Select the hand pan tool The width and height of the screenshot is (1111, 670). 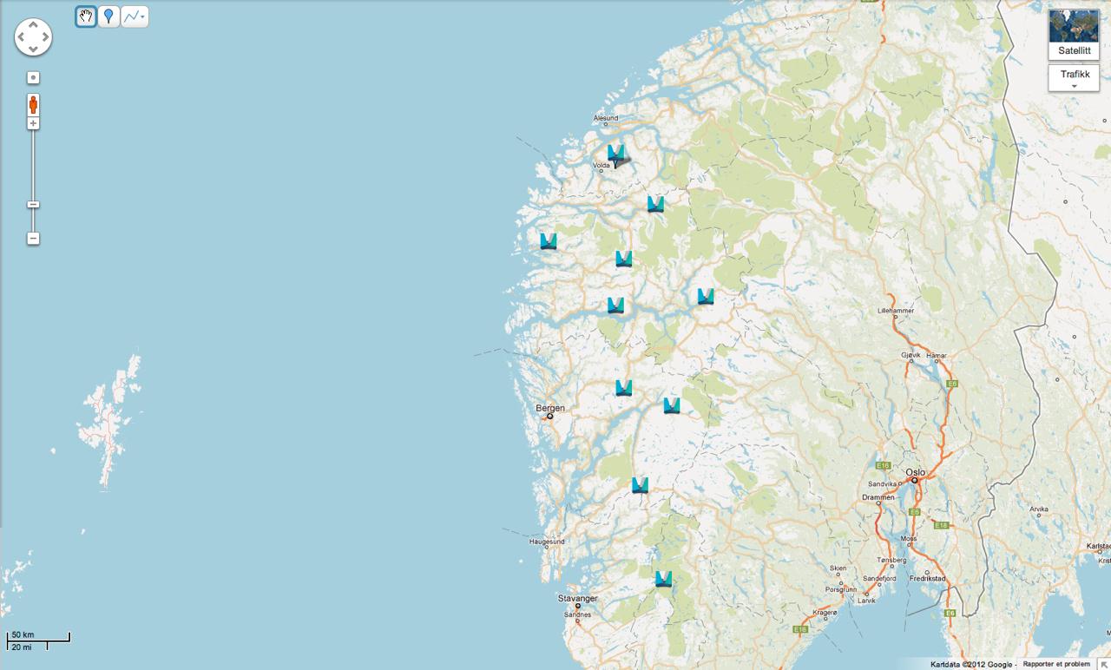(x=86, y=16)
